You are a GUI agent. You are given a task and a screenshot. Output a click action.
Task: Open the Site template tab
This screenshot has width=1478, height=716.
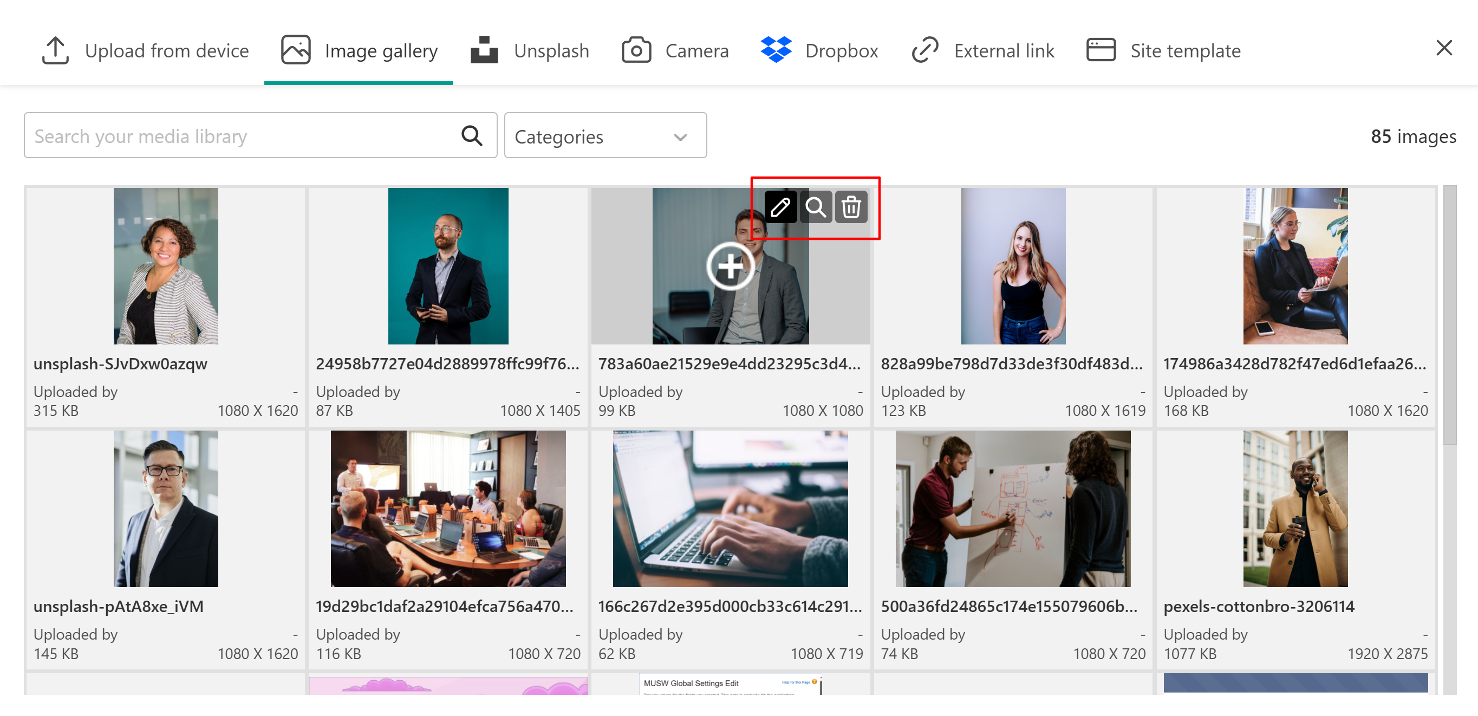1163,50
